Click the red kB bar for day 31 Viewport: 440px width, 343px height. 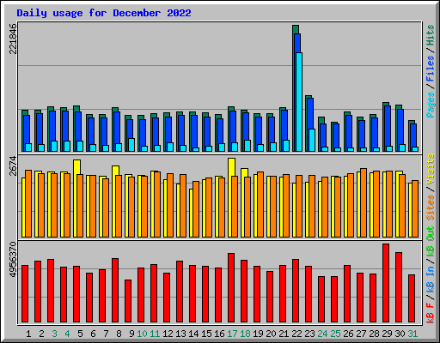point(412,298)
